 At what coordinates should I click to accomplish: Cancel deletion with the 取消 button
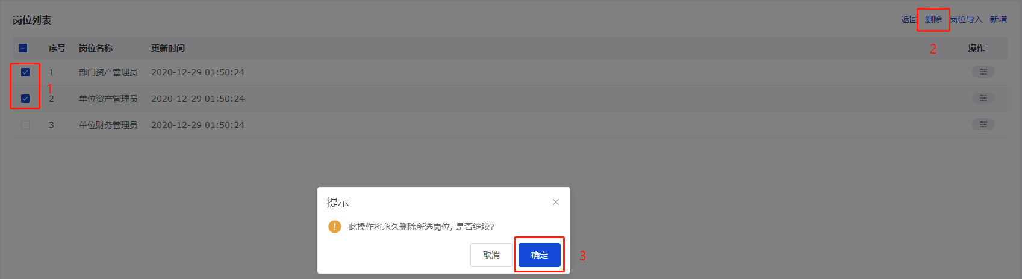491,255
